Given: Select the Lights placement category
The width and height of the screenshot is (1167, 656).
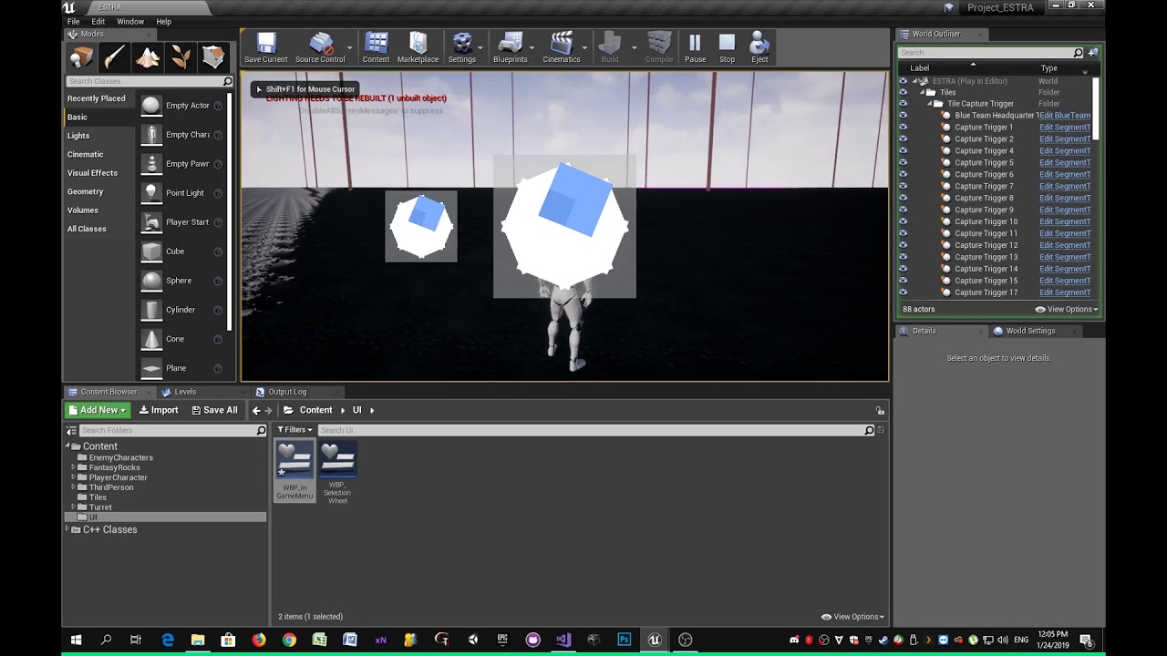Looking at the screenshot, I should [x=78, y=136].
